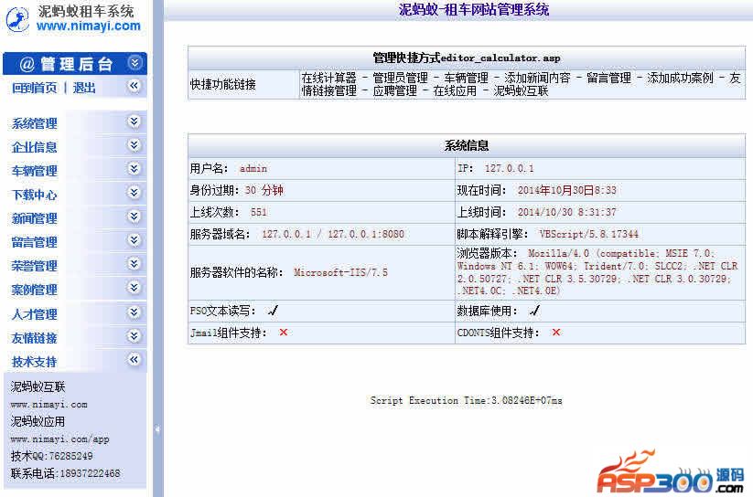Click the nimayi logo icon in the sidebar header
This screenshot has height=497, width=753.
click(x=17, y=20)
